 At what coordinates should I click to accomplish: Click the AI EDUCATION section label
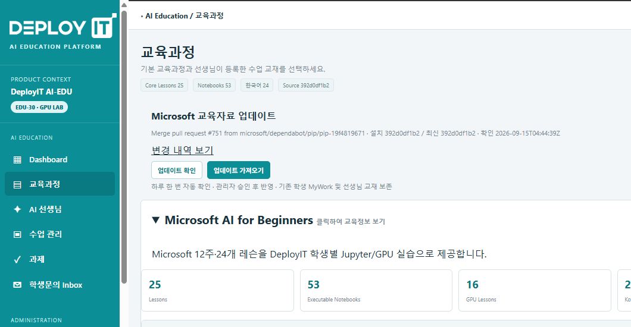[x=32, y=138]
